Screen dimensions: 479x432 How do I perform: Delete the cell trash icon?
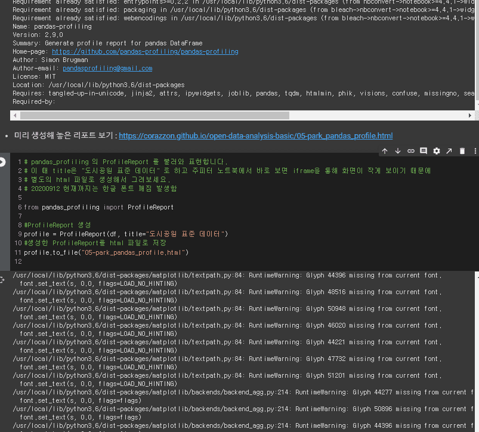(x=462, y=151)
